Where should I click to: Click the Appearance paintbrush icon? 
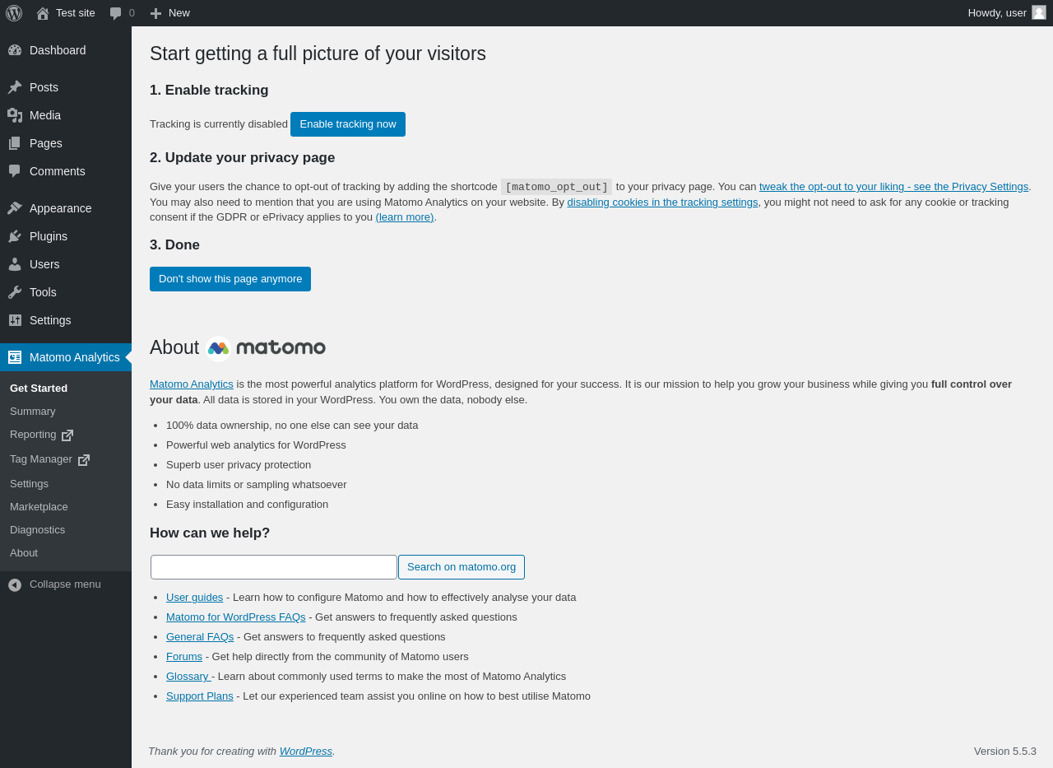click(15, 208)
